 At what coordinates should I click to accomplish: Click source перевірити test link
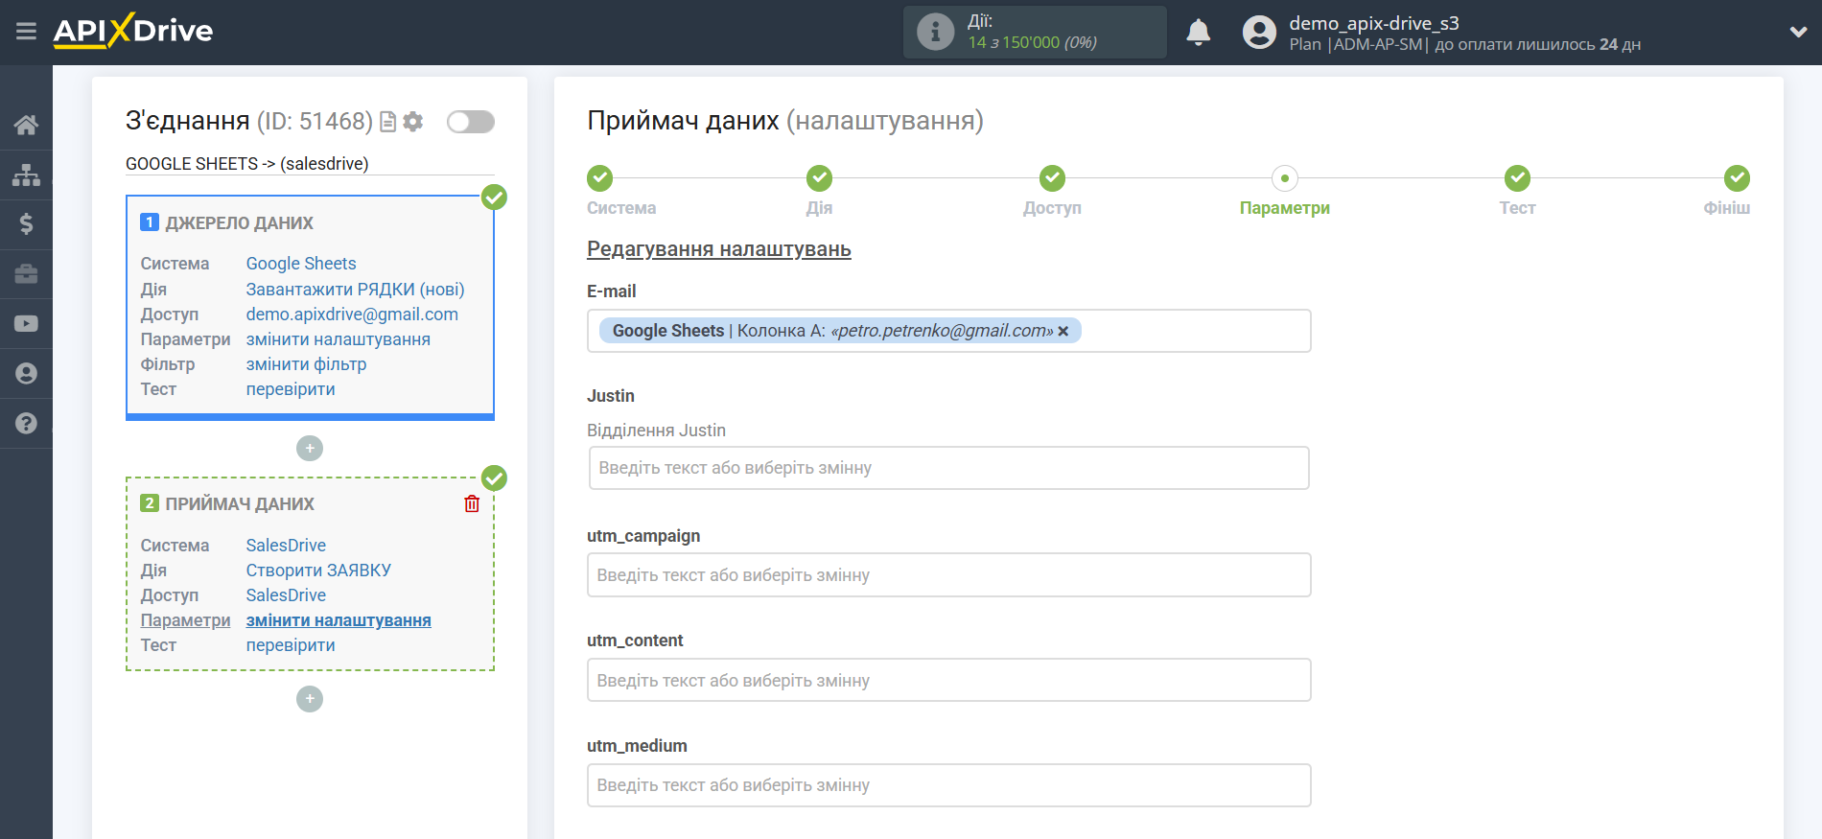click(x=291, y=389)
